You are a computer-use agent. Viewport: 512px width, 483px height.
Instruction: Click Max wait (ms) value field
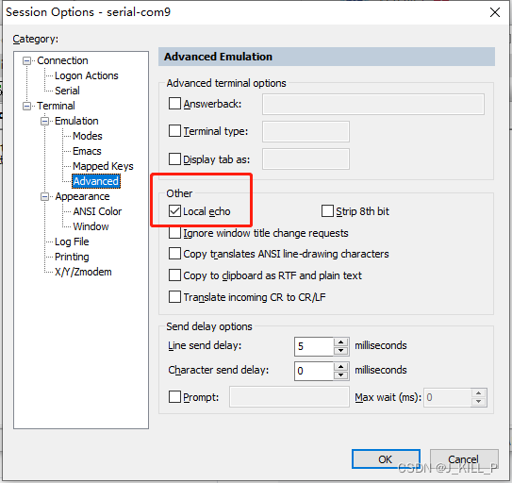point(447,397)
